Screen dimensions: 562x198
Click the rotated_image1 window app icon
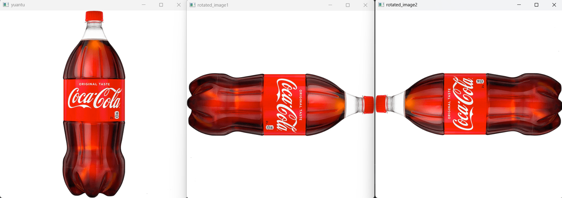pos(193,5)
